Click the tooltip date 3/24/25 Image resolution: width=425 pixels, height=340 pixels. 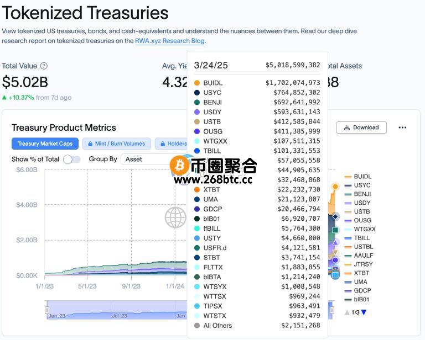coord(211,65)
